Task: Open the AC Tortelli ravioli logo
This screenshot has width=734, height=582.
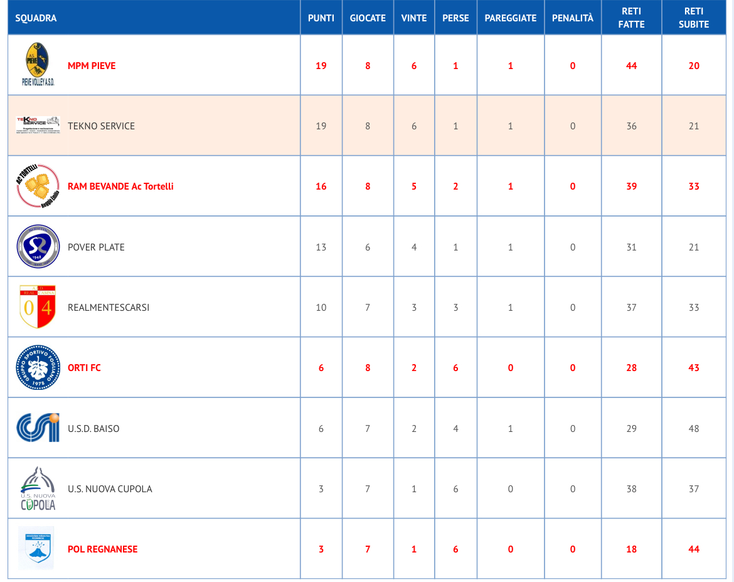Action: pyautogui.click(x=38, y=186)
